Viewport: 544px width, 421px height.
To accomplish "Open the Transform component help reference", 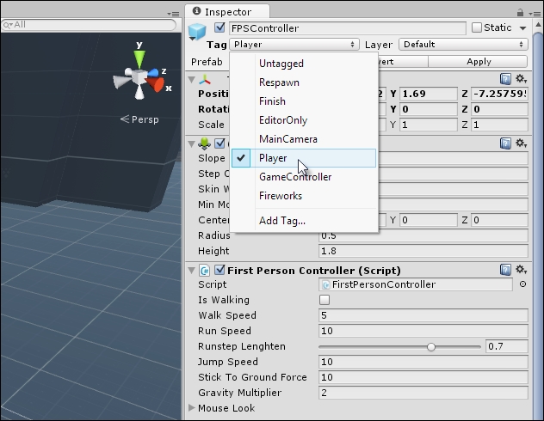I will pyautogui.click(x=506, y=79).
